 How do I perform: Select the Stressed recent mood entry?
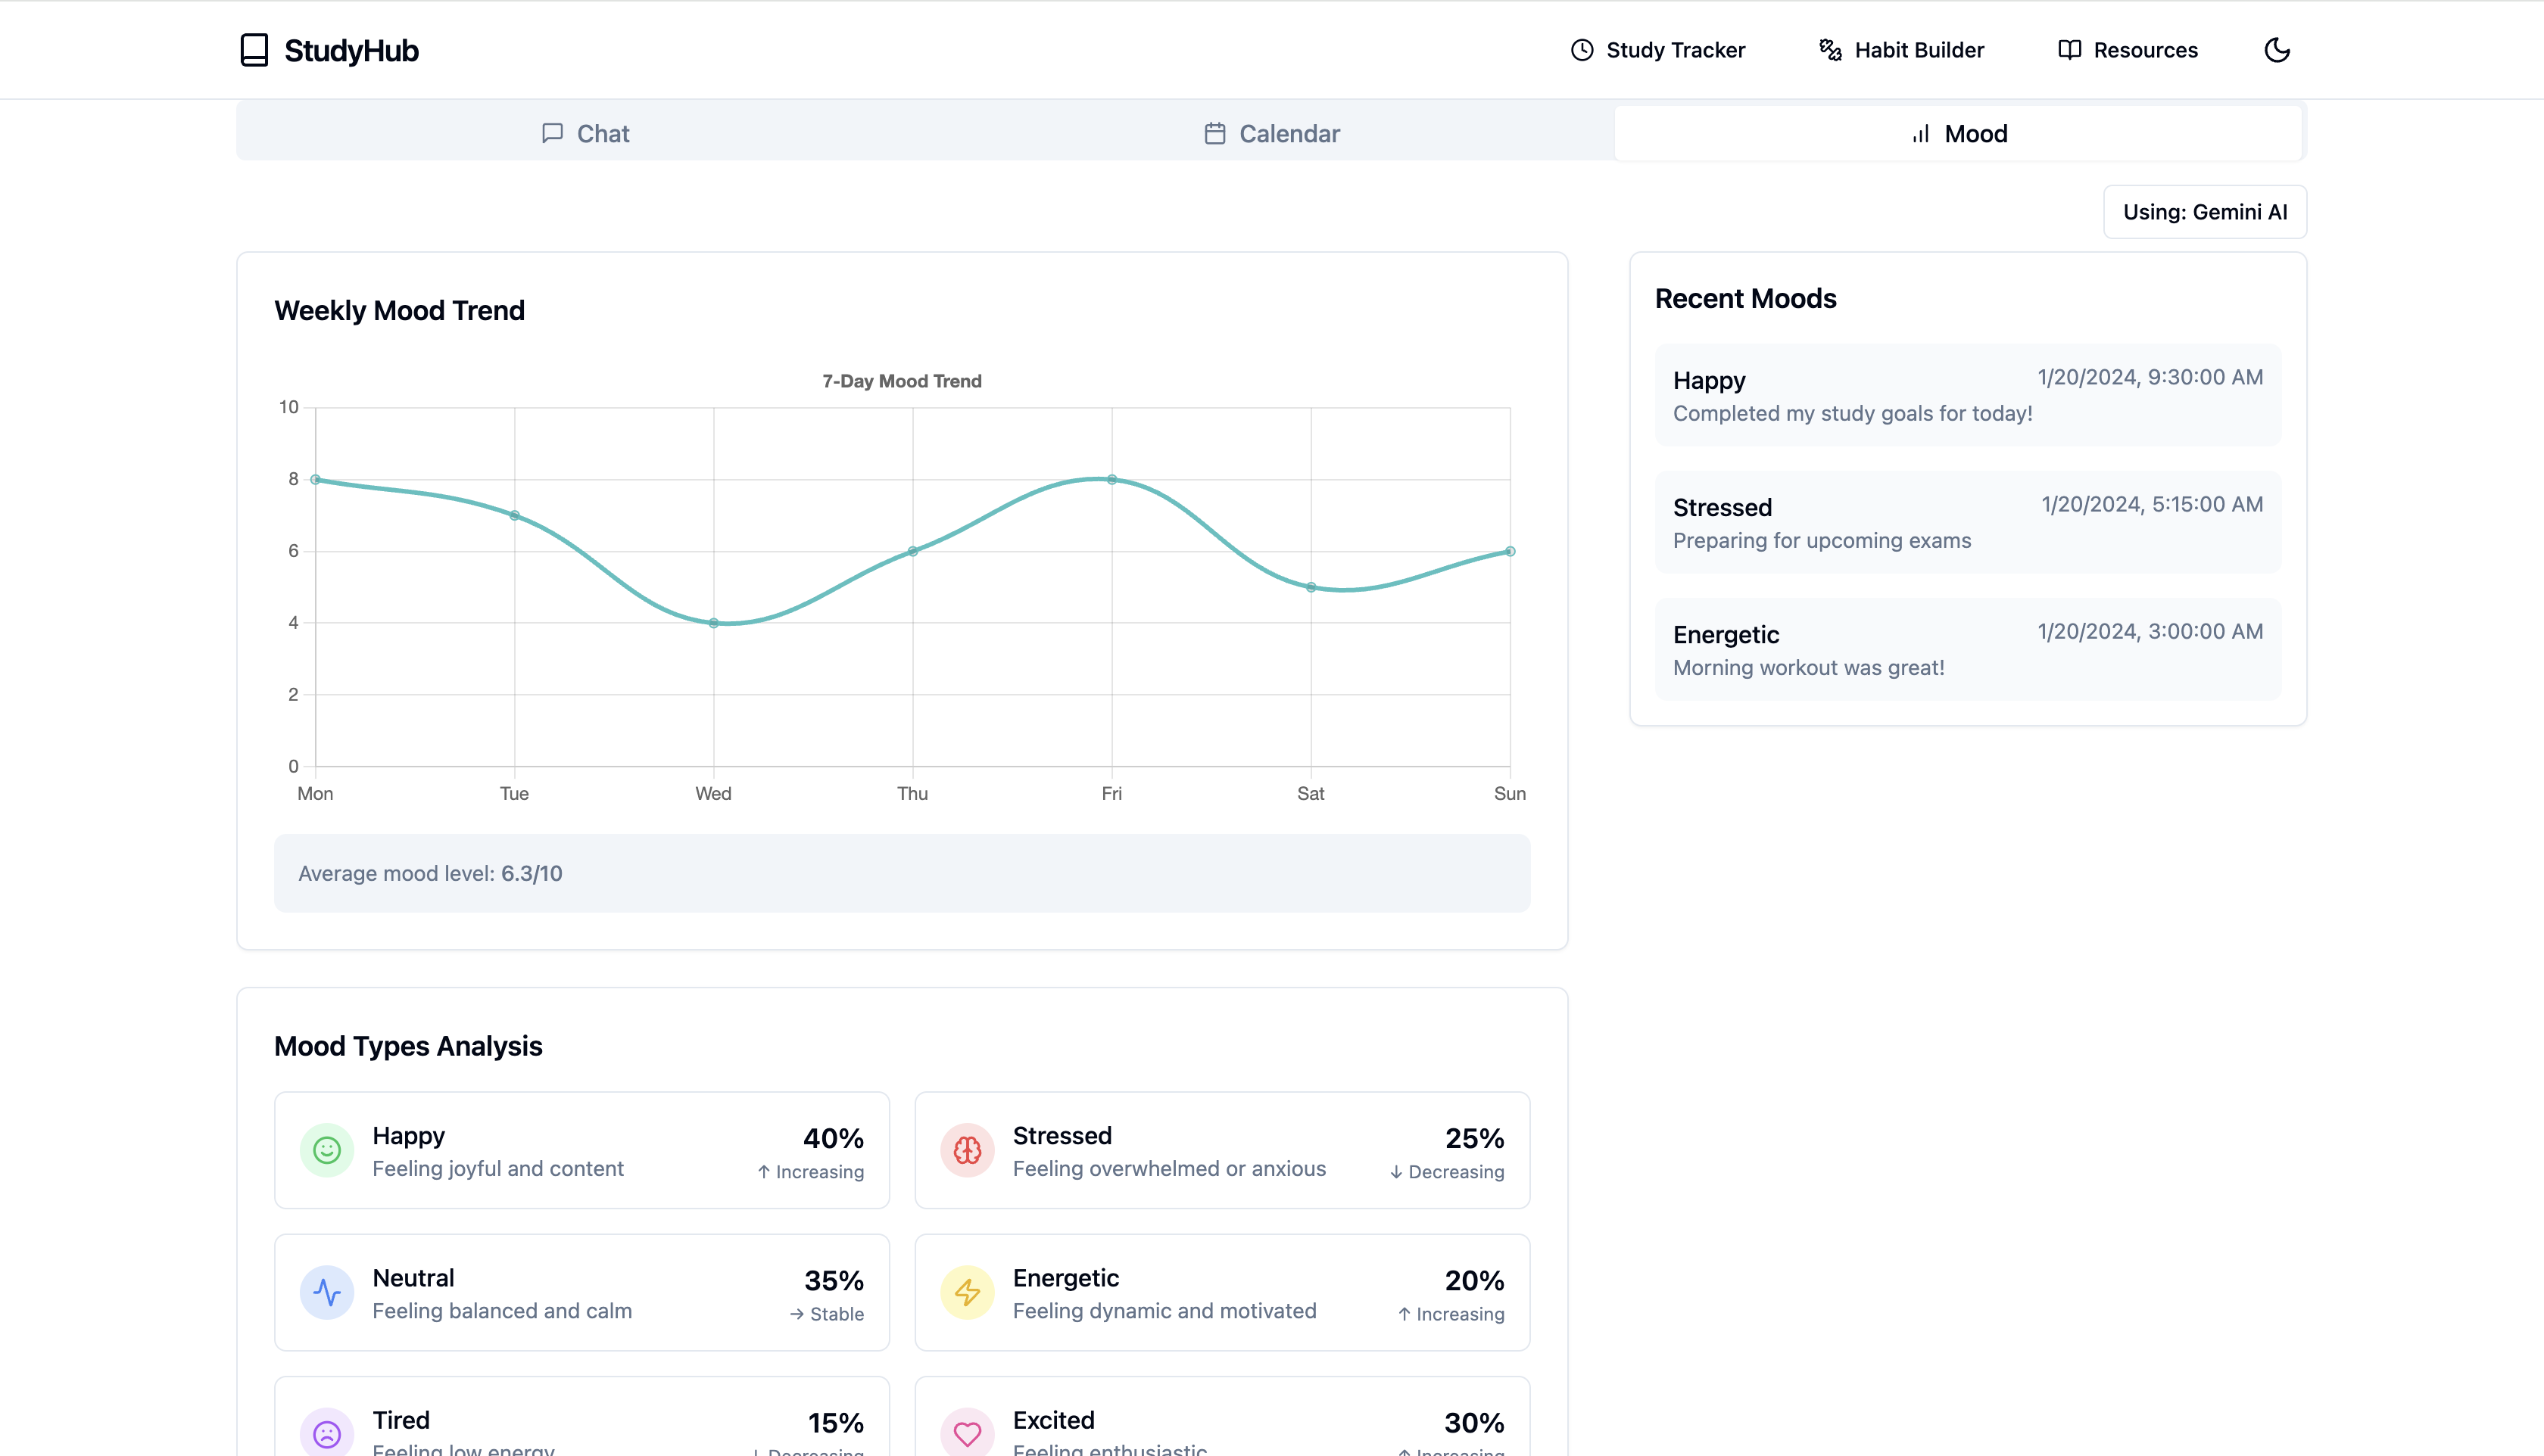(x=1967, y=523)
